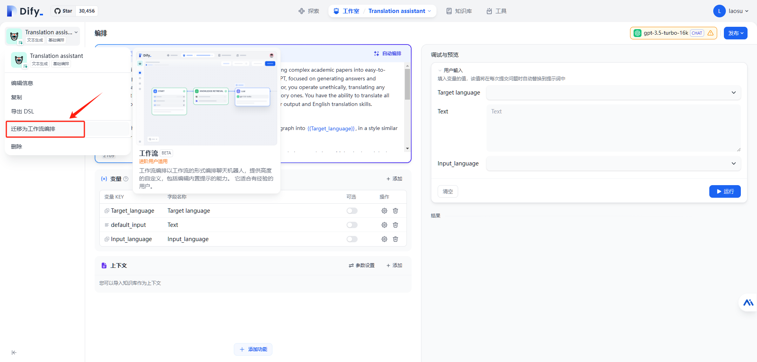
Task: Click the variable braces icon beside 变量
Action: tap(104, 179)
